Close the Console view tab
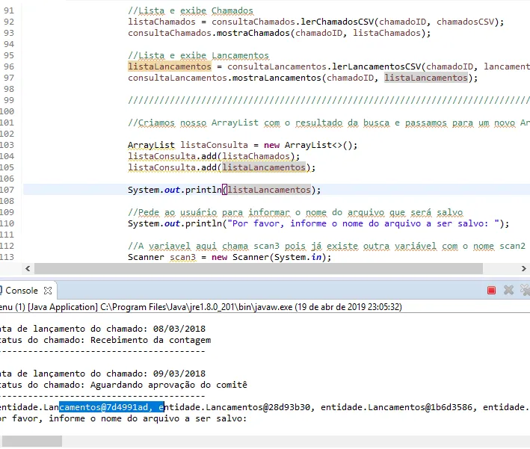 point(48,291)
